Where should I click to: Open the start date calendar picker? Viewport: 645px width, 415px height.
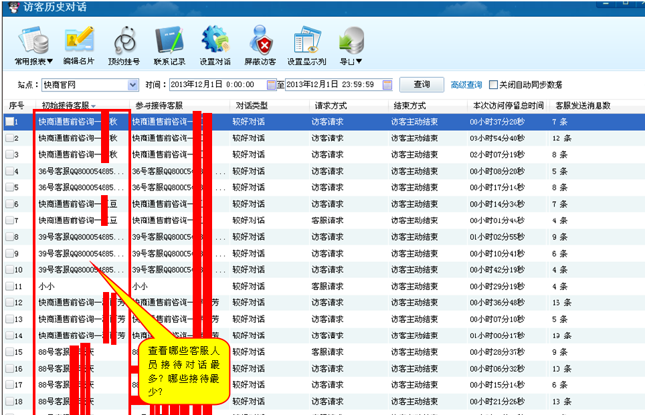(271, 85)
